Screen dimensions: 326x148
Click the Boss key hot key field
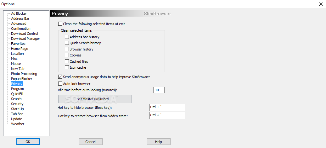(x=167, y=108)
